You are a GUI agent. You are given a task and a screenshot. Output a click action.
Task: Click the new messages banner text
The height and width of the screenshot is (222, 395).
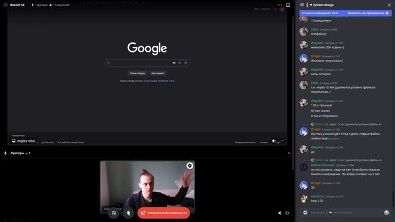click(320, 13)
